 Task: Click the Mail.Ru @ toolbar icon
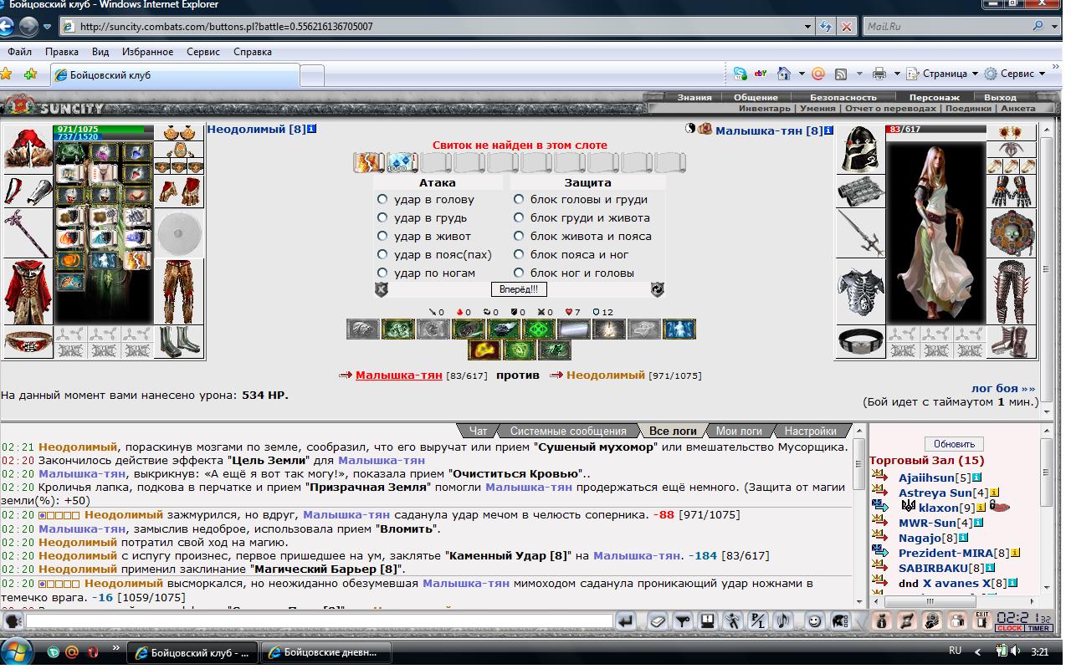(x=818, y=74)
